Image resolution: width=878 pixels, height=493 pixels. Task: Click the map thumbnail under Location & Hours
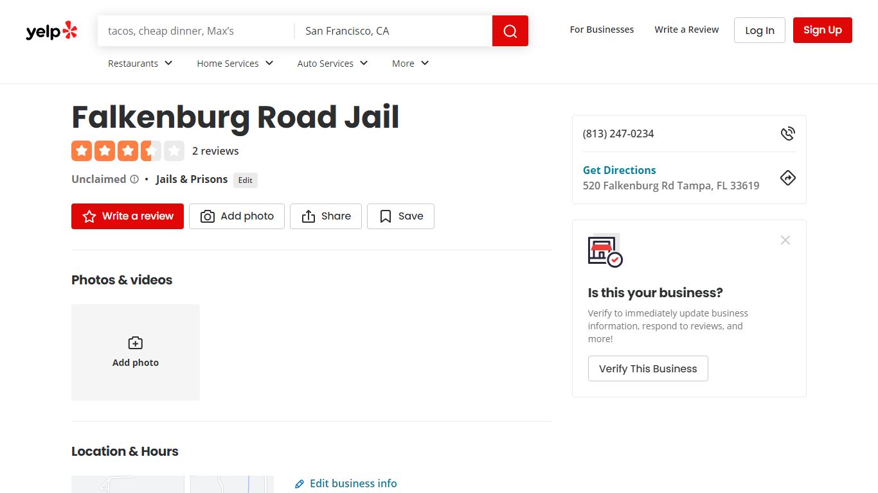pyautogui.click(x=172, y=484)
